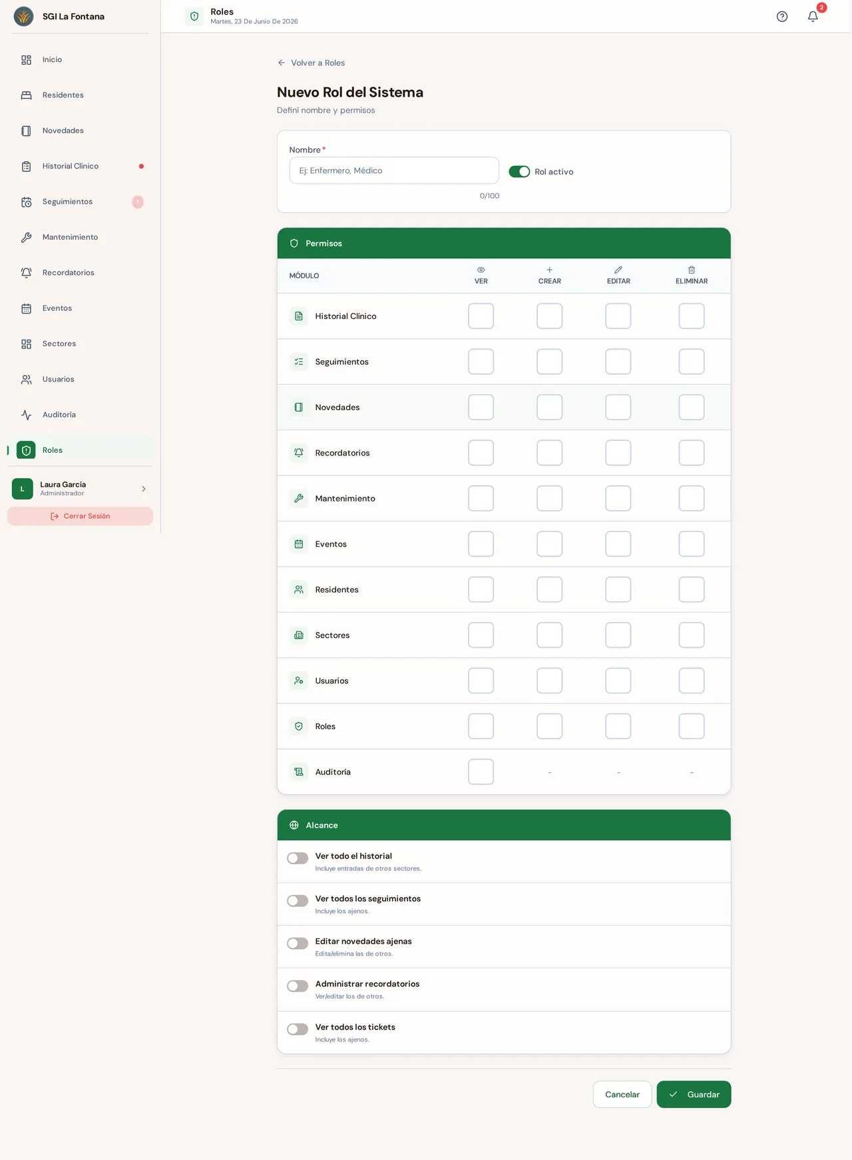Click the Eventos calendar icon in sidebar

(26, 308)
